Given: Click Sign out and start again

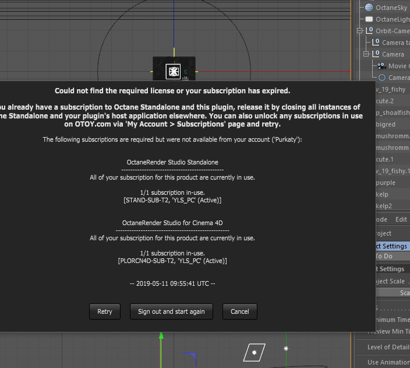Looking at the screenshot, I should pos(171,311).
